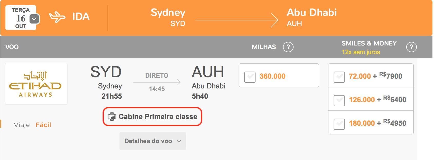Image resolution: width=434 pixels, height=160 pixels.
Task: Check the 180.000 + R$4950 option
Action: click(339, 124)
